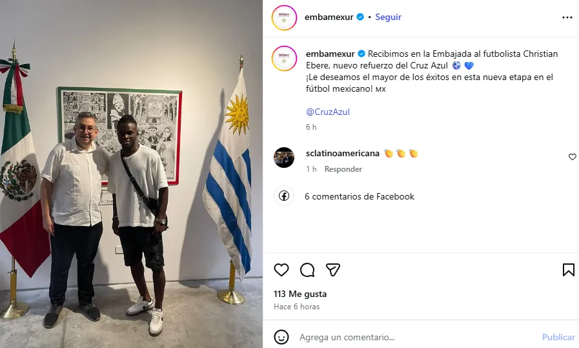Share the post using the paper plane icon
Image resolution: width=579 pixels, height=348 pixels.
click(x=332, y=270)
